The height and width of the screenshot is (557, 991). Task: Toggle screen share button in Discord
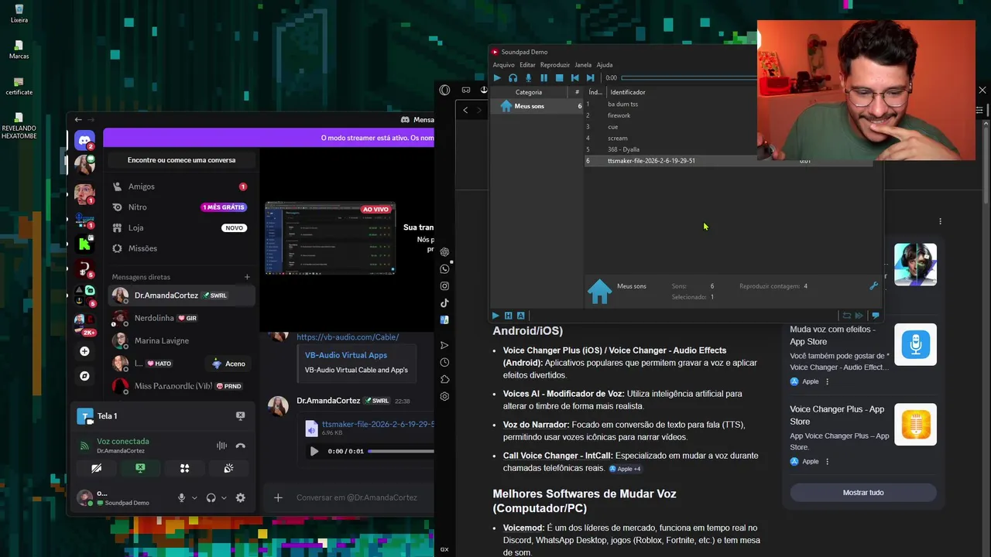[140, 468]
